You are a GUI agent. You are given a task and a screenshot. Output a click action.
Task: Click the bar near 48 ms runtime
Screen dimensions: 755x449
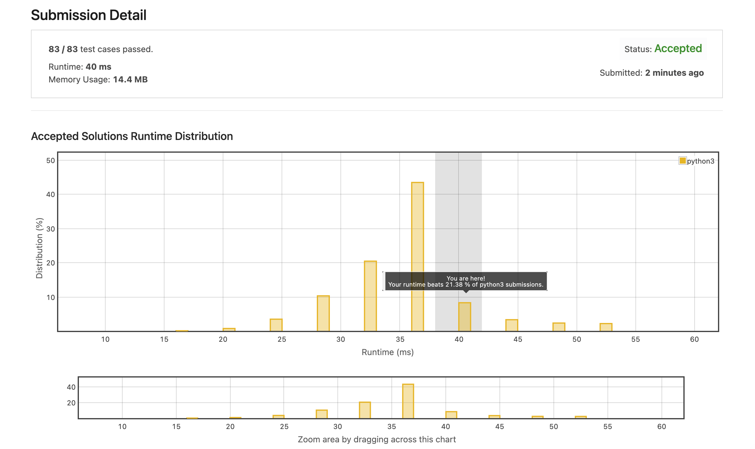pos(559,327)
